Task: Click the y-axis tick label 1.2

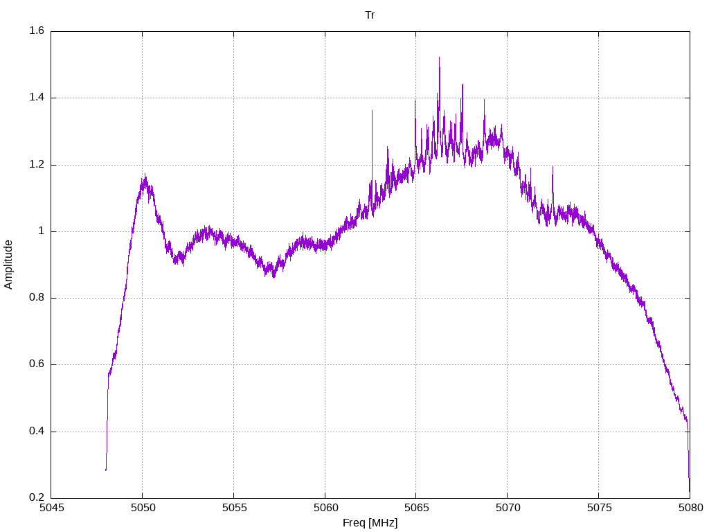Action: 37,164
